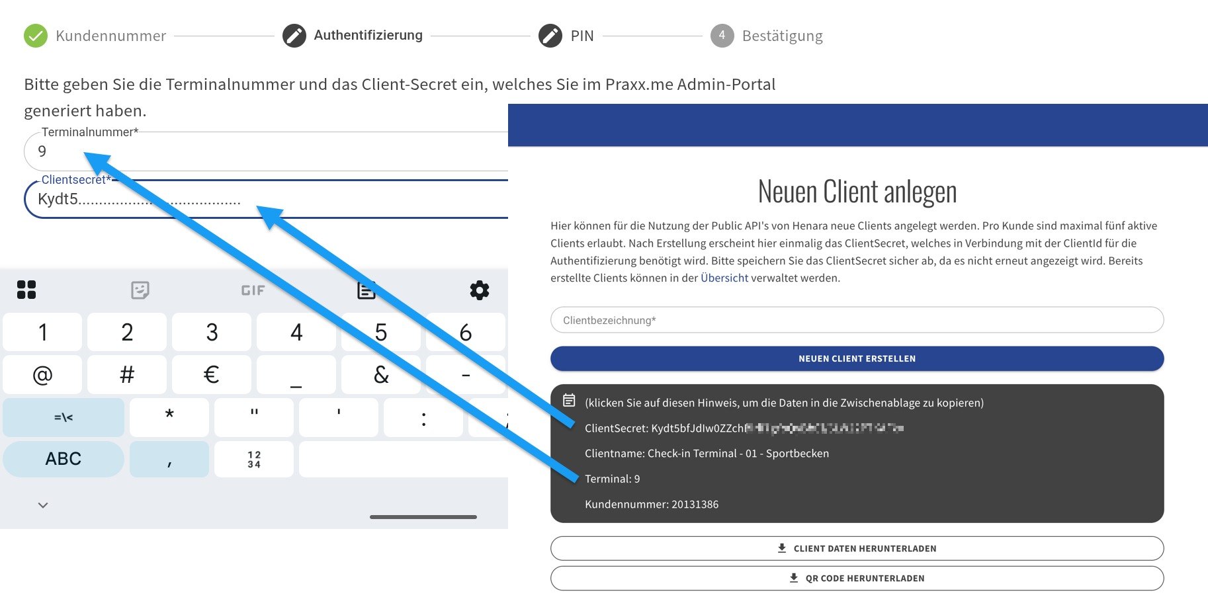This screenshot has height=607, width=1208.
Task: Switch to the 12/34 numeric layout key
Action: [253, 458]
